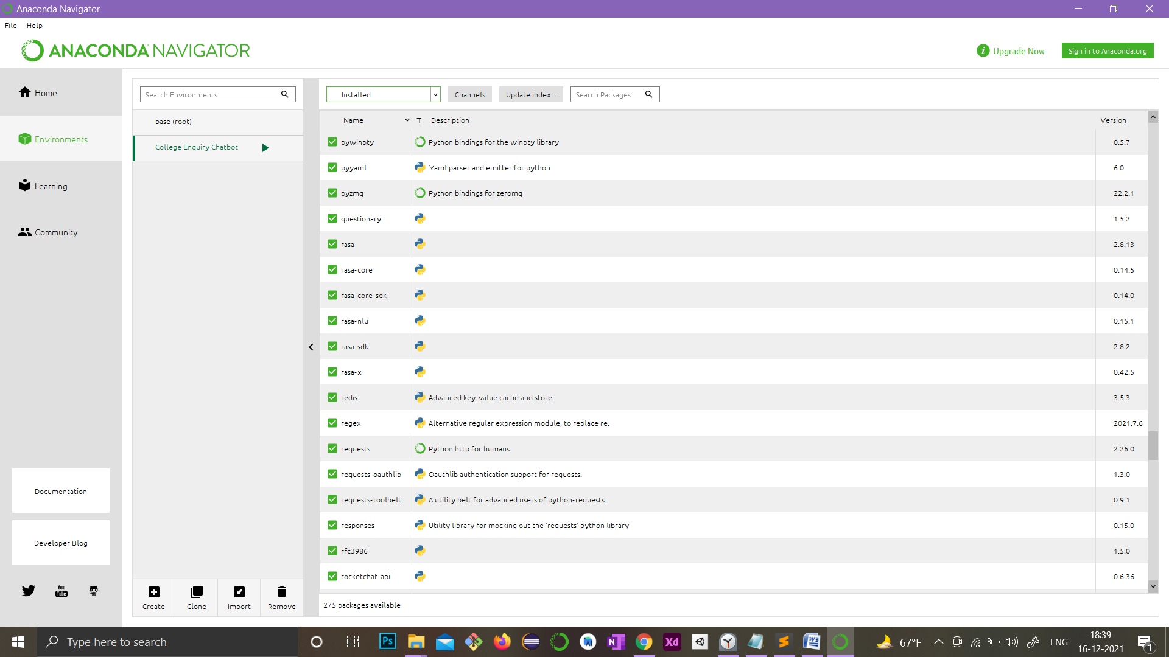Select the File menu
This screenshot has height=657, width=1169.
pos(10,26)
